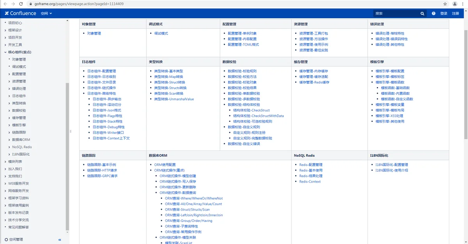The height and width of the screenshot is (244, 468).
Task: Select NoSQL Redis in sidebar tree
Action: pos(22,147)
